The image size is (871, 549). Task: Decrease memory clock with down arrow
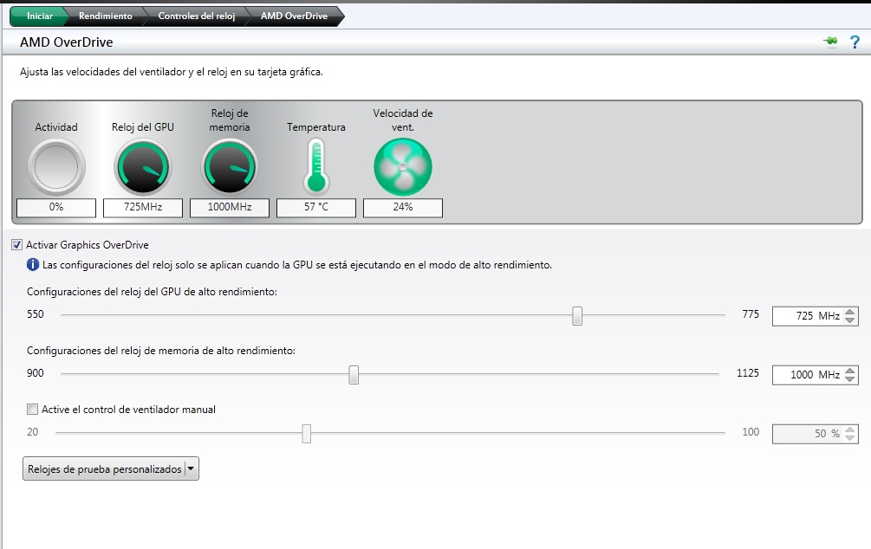tap(850, 378)
